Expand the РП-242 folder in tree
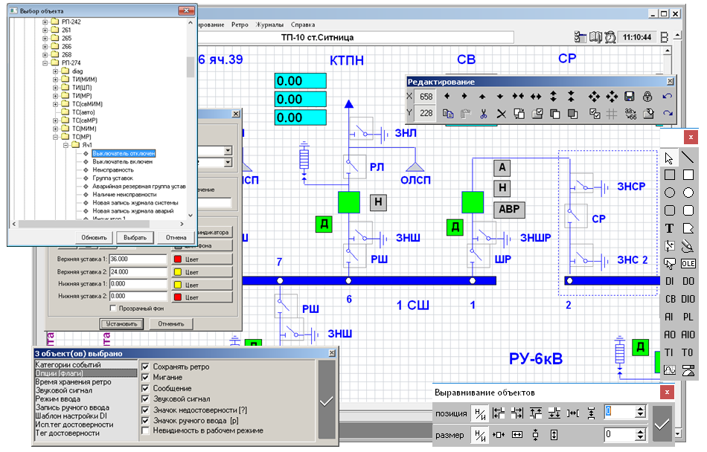 point(45,22)
